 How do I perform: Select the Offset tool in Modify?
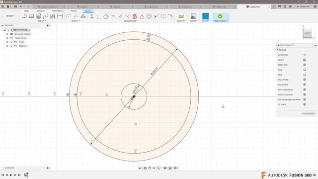click(83, 16)
